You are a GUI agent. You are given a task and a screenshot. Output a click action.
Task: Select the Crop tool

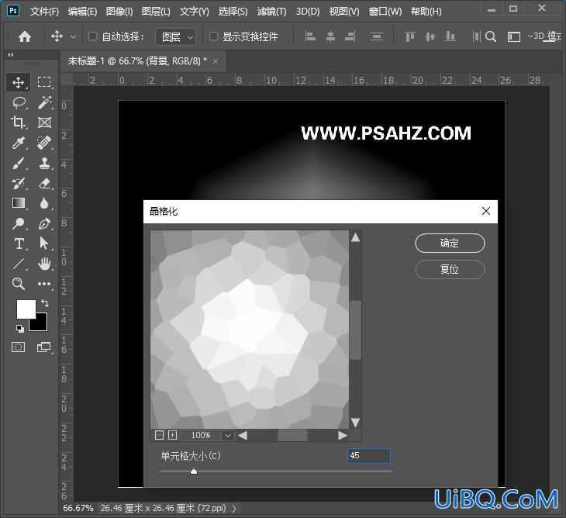(x=18, y=123)
